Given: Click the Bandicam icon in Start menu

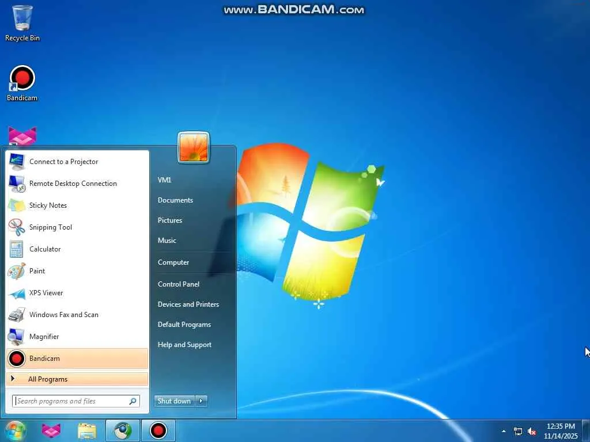Looking at the screenshot, I should coord(17,359).
